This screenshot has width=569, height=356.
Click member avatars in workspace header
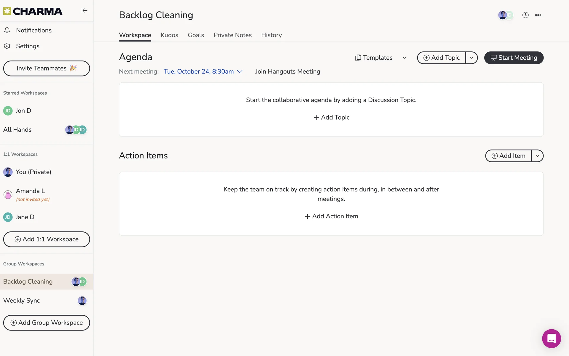[505, 15]
